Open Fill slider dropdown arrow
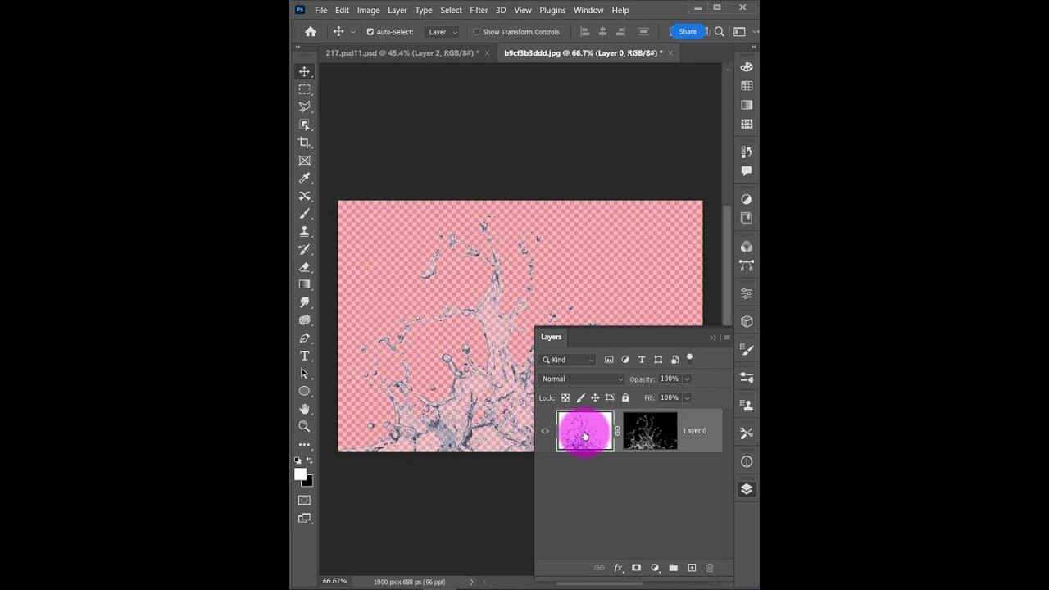This screenshot has width=1049, height=590. click(x=687, y=398)
